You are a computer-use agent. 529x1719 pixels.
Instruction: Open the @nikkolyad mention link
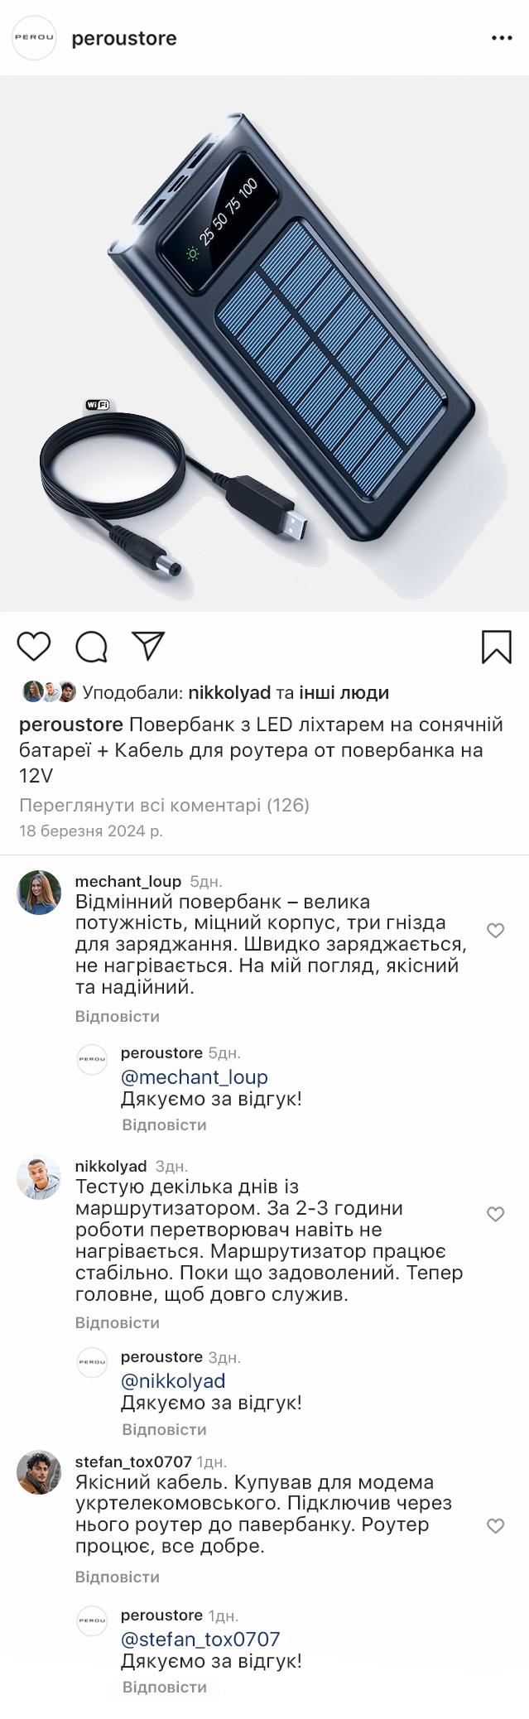coord(173,1381)
